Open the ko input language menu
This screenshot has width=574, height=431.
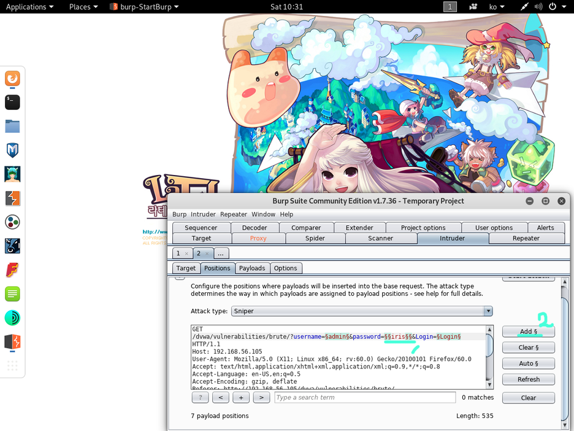497,7
